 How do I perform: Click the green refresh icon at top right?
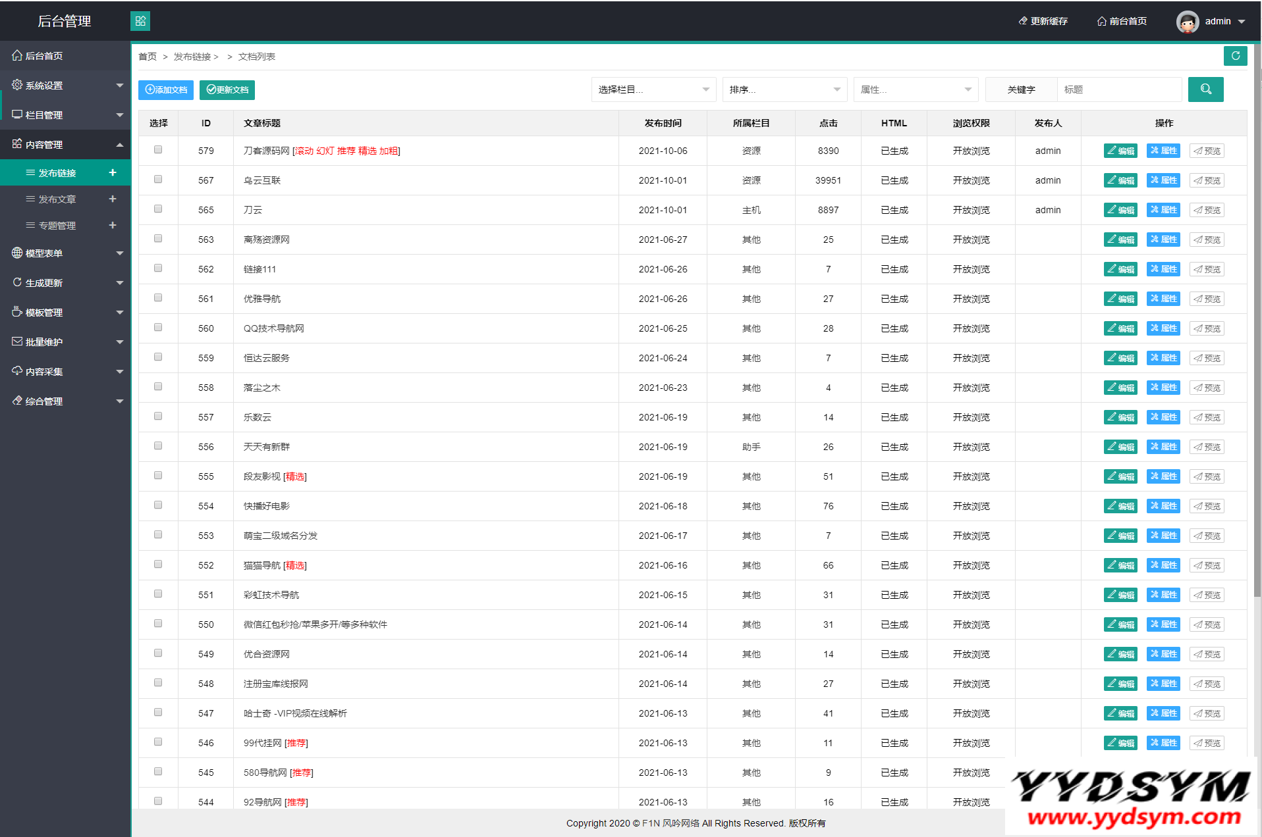(x=1235, y=56)
